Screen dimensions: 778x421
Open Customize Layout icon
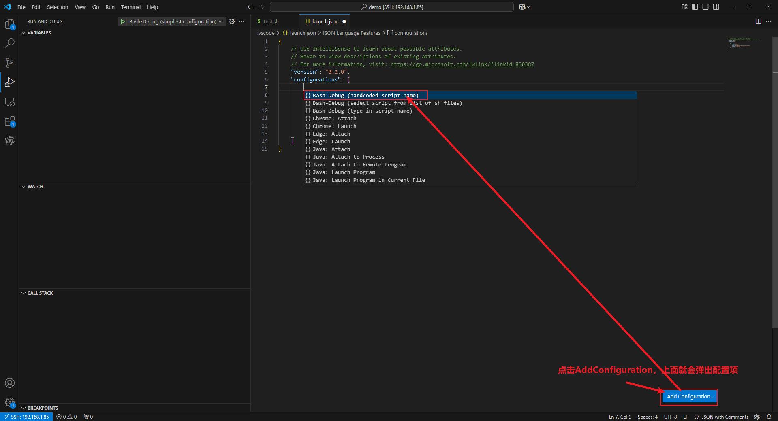point(685,7)
